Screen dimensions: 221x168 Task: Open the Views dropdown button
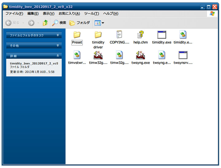(x=99, y=23)
